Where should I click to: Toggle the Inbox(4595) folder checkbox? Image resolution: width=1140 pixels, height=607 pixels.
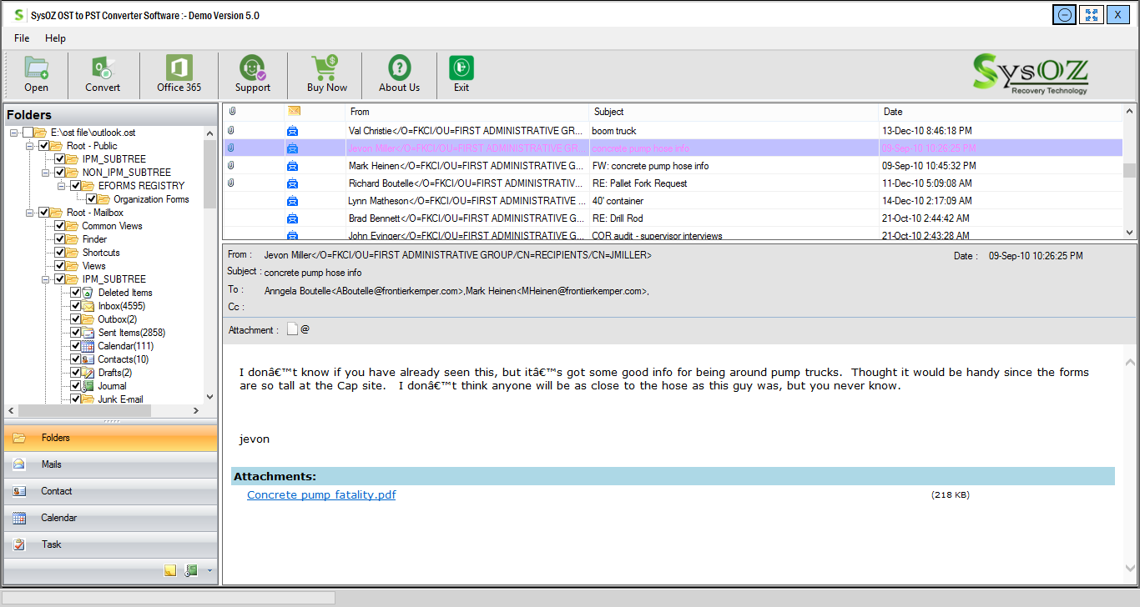pos(76,306)
